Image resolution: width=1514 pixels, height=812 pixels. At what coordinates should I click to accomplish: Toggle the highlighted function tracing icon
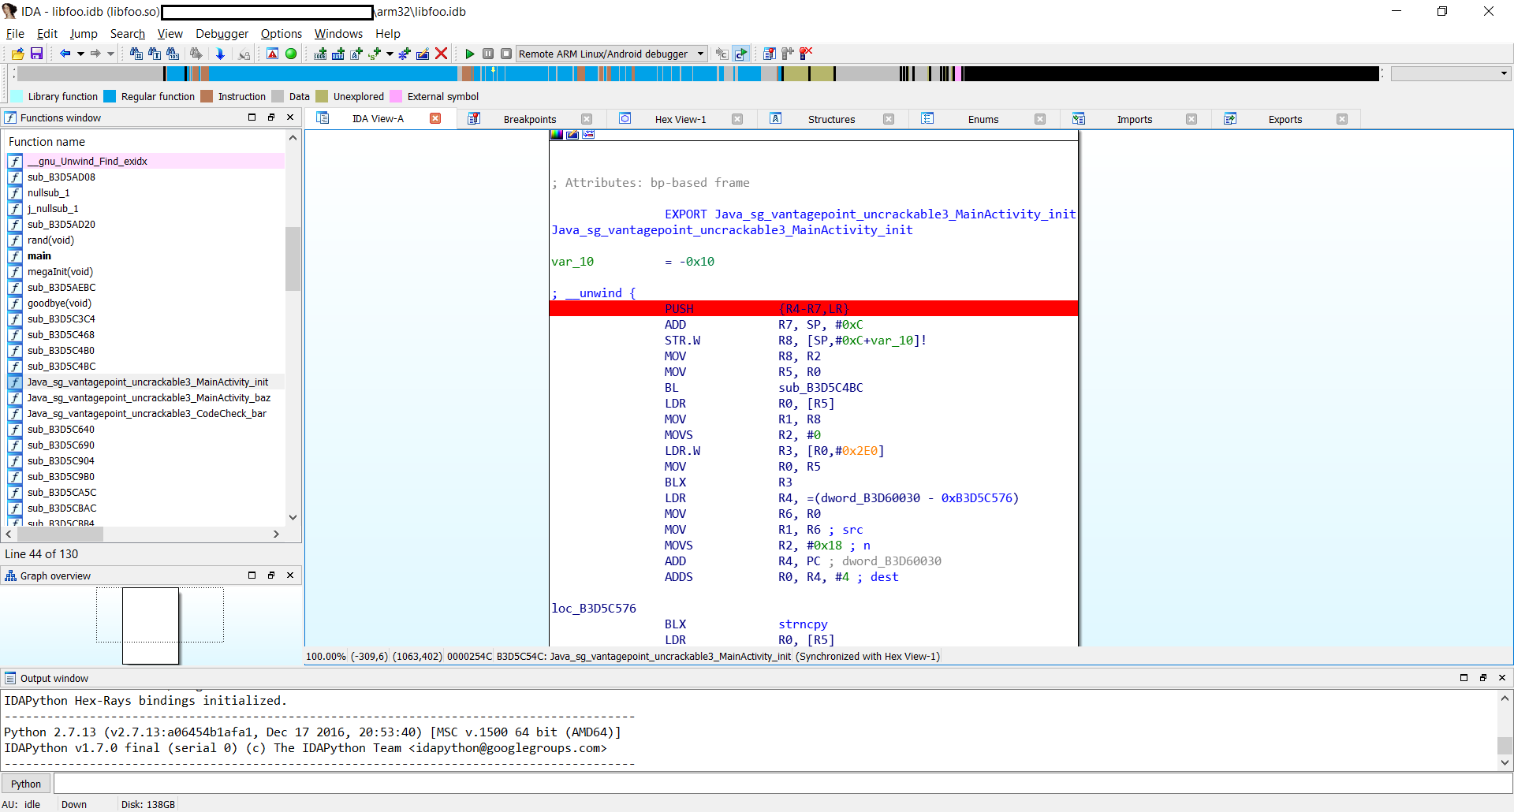point(740,54)
